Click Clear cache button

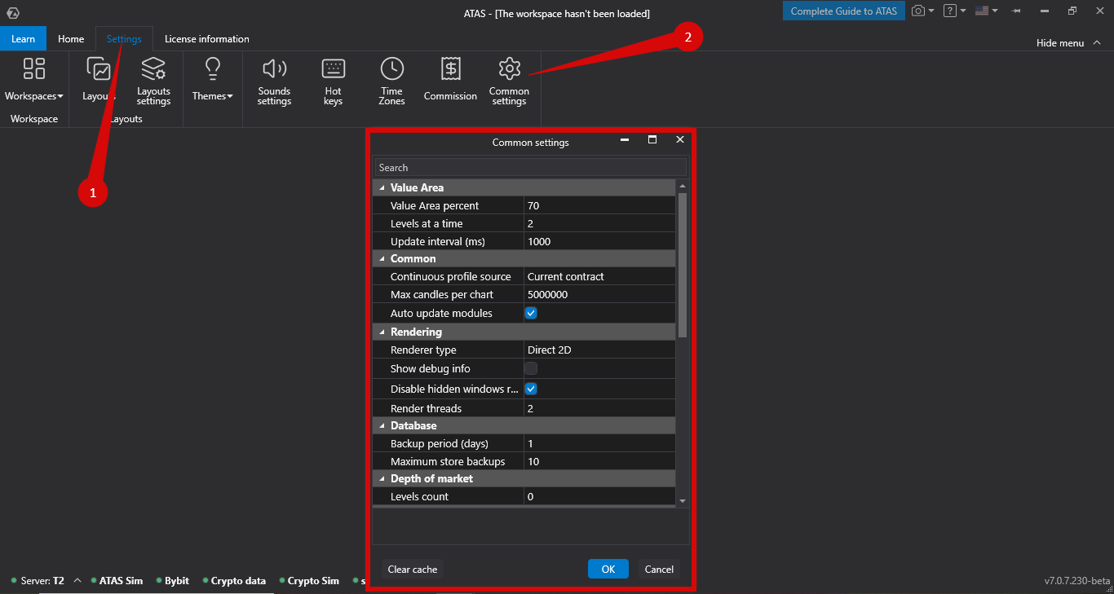(x=413, y=569)
